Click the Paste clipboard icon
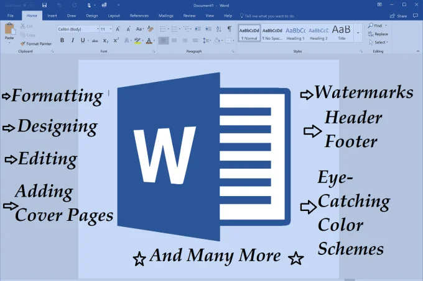 [10, 29]
